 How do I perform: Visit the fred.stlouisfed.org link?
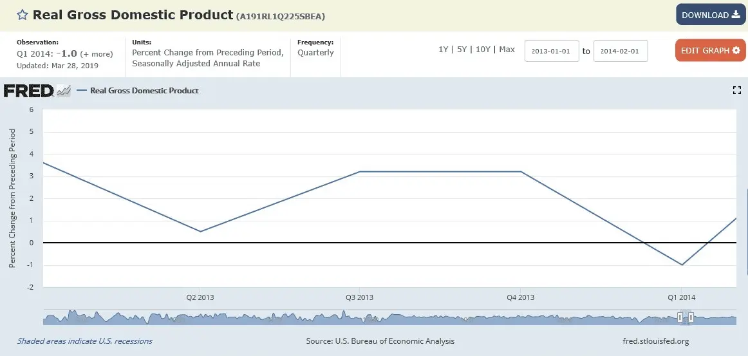click(652, 341)
